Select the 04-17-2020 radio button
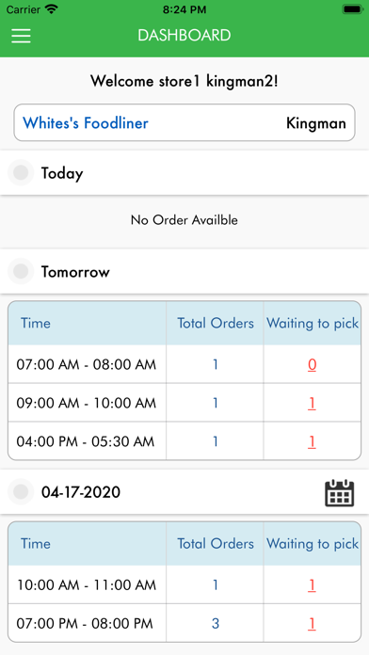This screenshot has width=369, height=655. click(x=21, y=491)
